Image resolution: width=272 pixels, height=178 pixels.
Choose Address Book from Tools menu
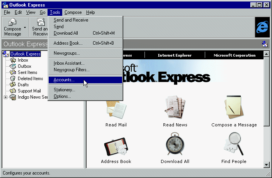pos(85,43)
